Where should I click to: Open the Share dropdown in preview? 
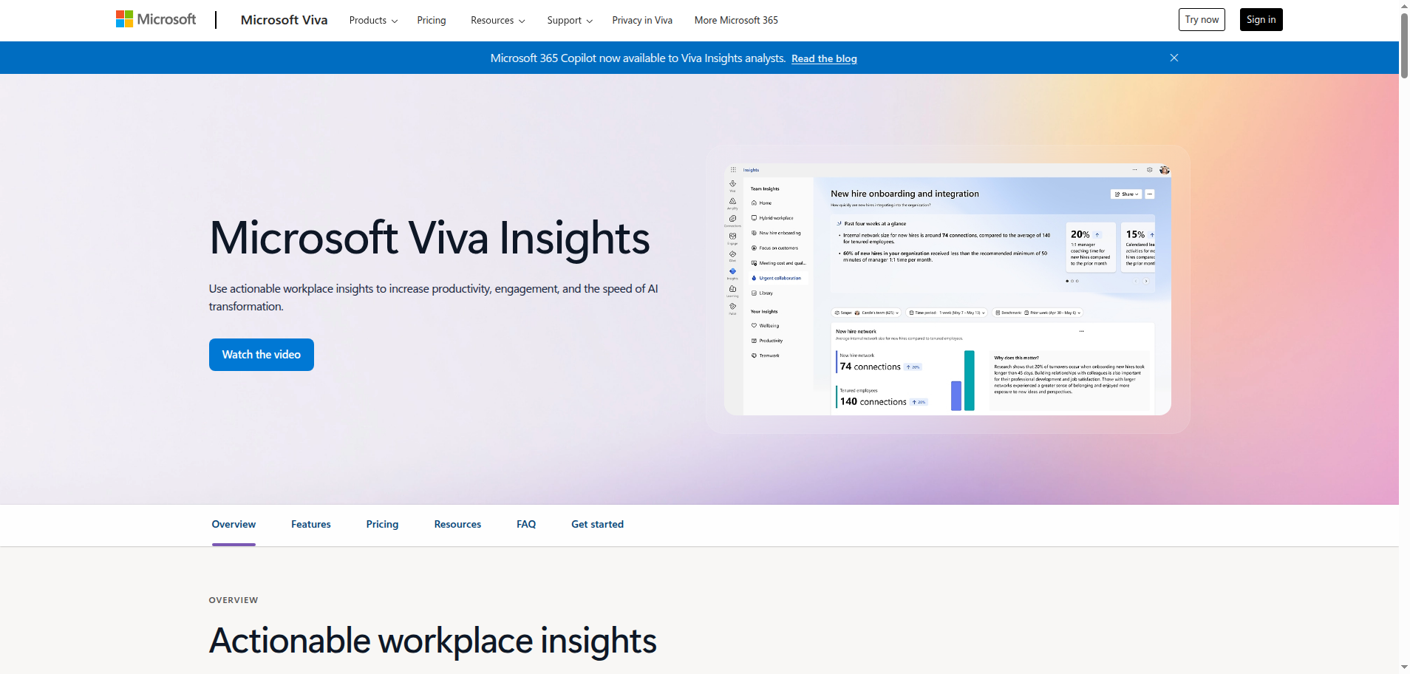(1126, 194)
